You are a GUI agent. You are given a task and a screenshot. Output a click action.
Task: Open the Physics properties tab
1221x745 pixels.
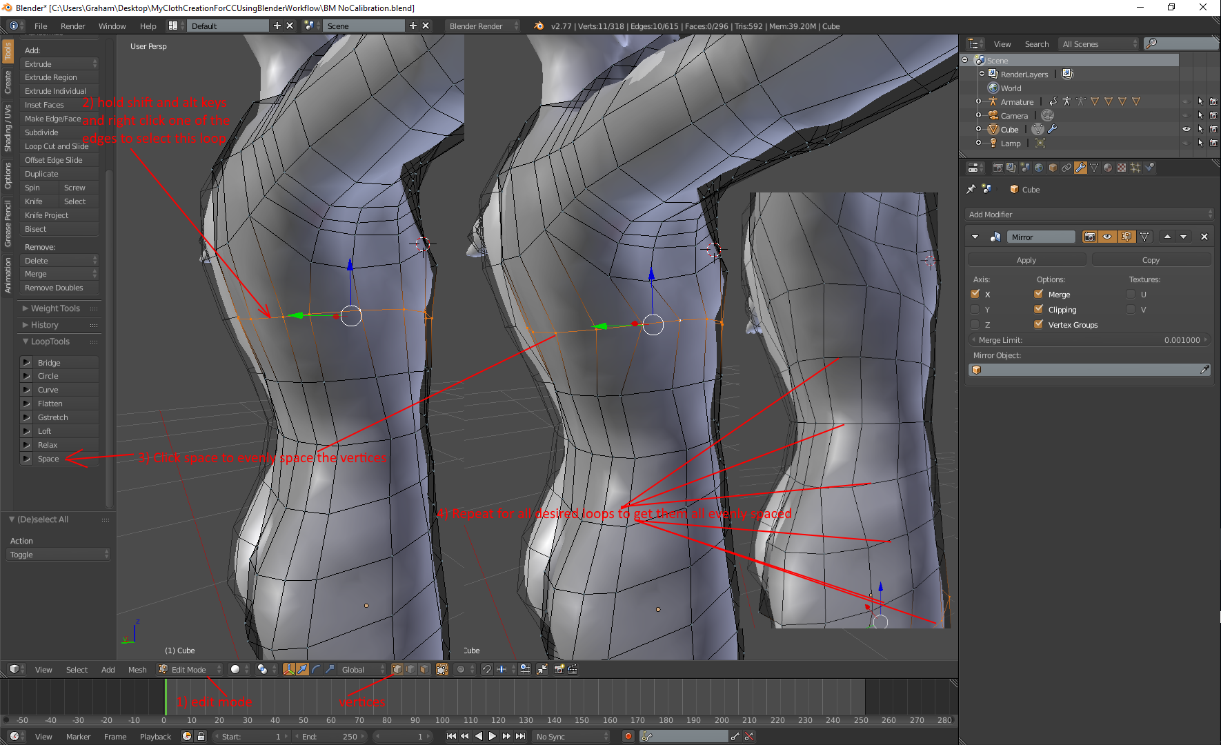click(x=1149, y=168)
